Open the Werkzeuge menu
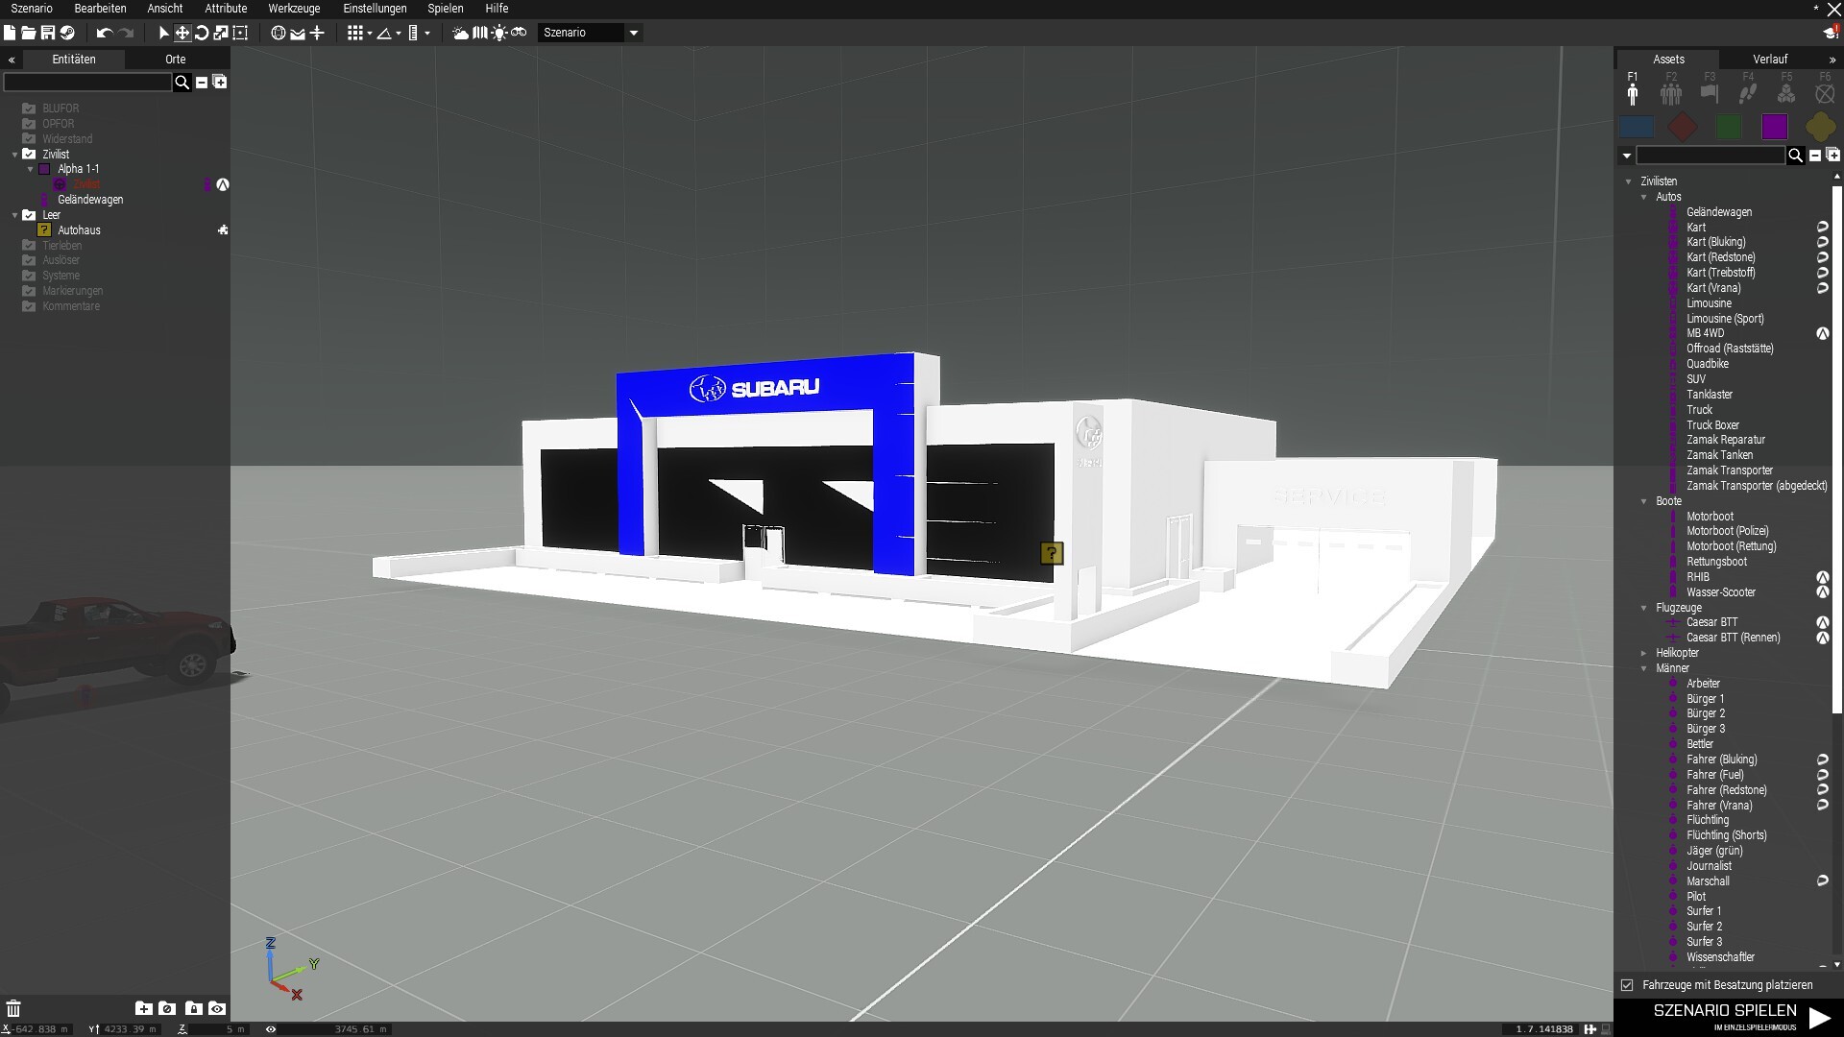 294,9
